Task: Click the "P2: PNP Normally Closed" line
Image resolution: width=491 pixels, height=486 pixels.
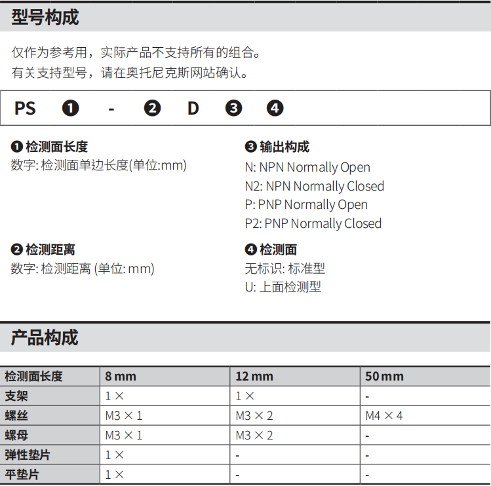Action: [x=313, y=223]
